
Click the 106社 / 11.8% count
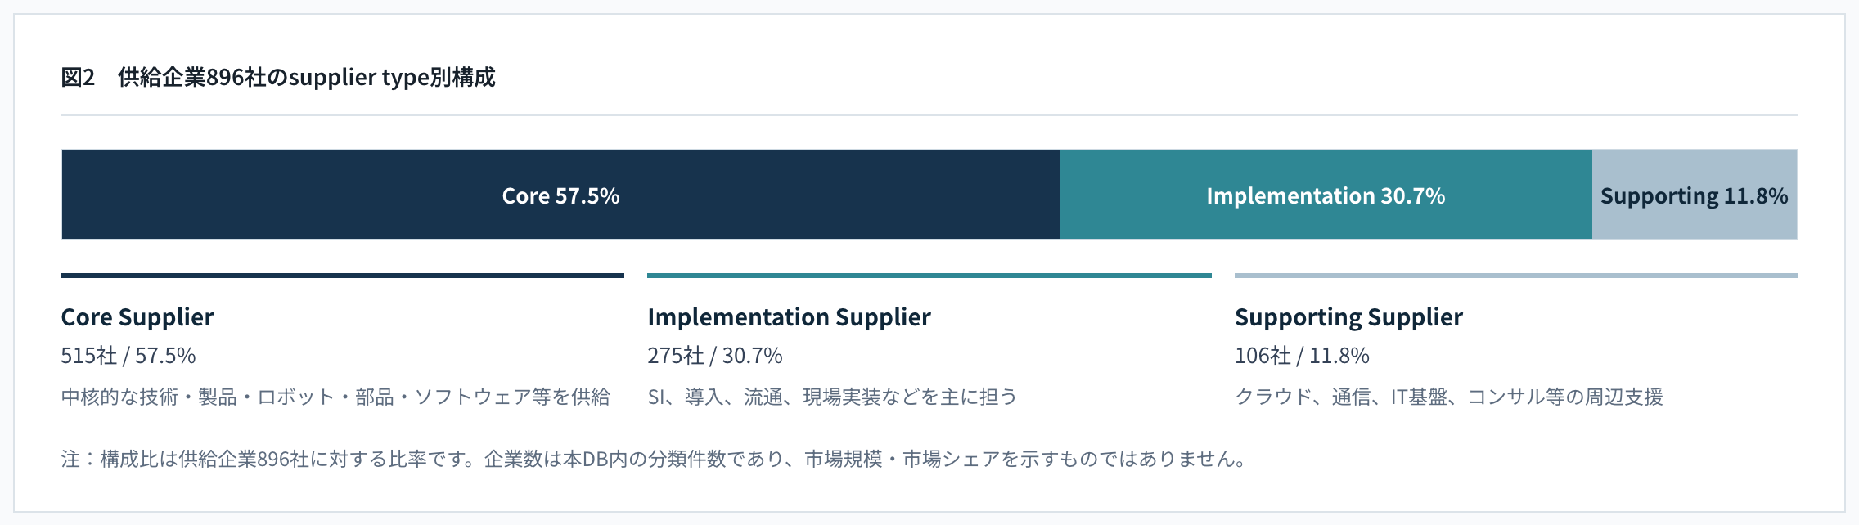(1302, 356)
